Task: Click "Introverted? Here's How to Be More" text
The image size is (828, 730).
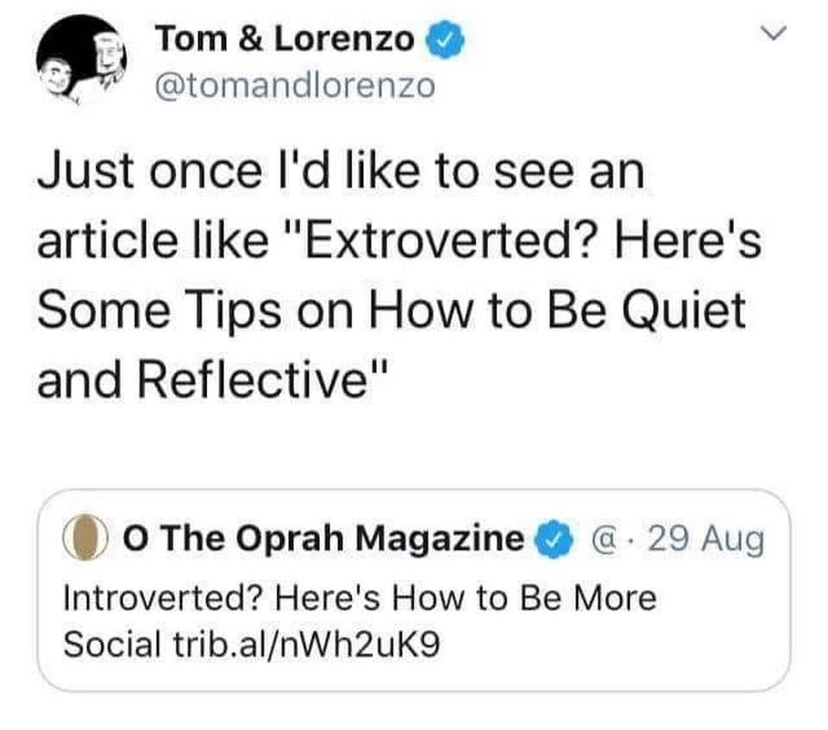Action: click(x=360, y=598)
